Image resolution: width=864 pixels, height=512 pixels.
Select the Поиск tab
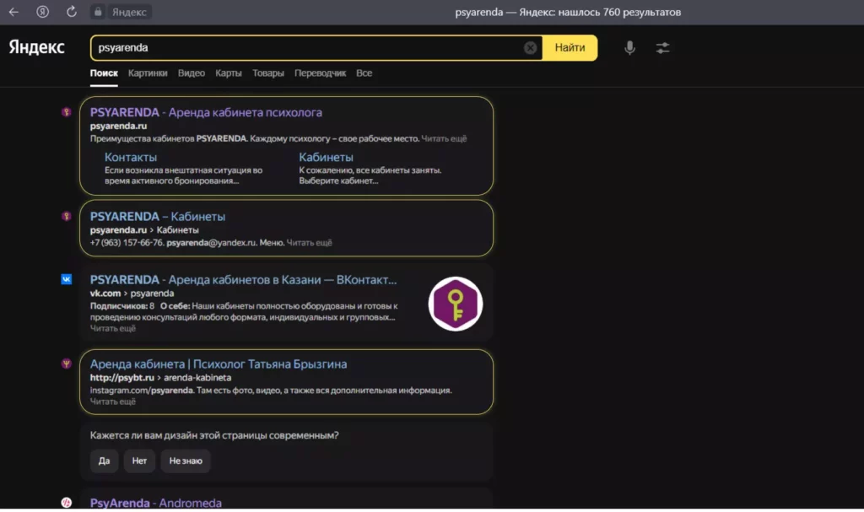[104, 73]
